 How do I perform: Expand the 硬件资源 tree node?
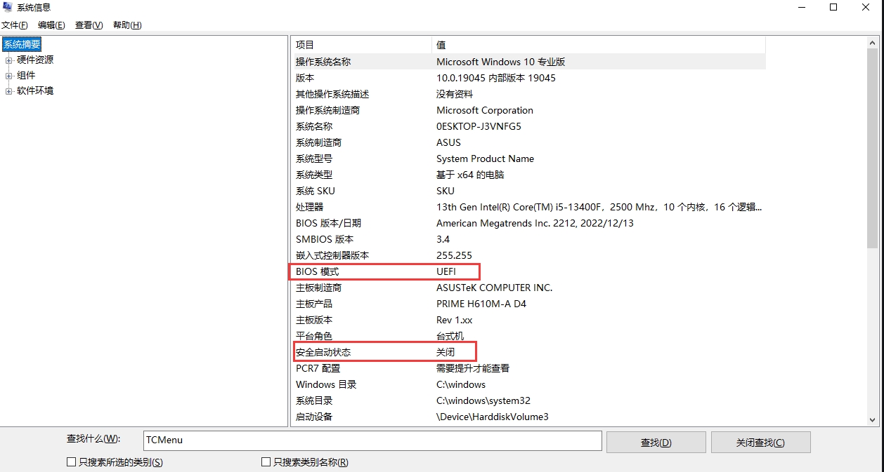9,60
